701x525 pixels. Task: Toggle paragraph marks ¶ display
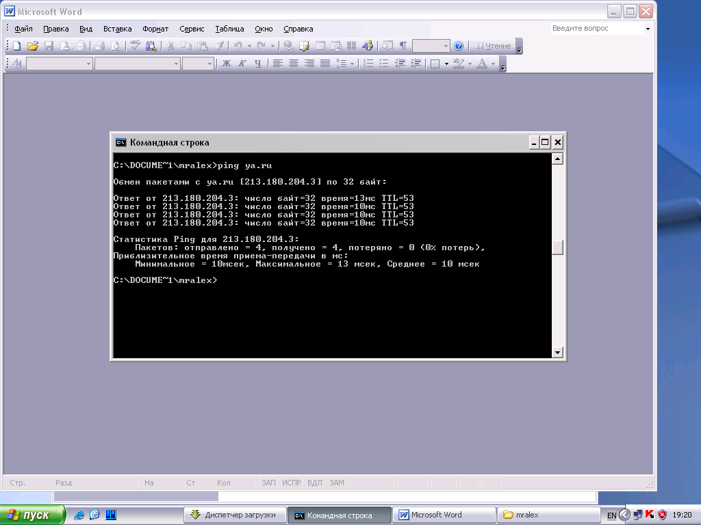403,46
